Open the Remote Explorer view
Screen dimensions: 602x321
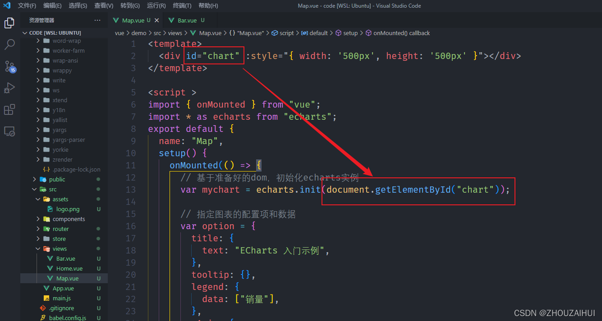(x=9, y=131)
